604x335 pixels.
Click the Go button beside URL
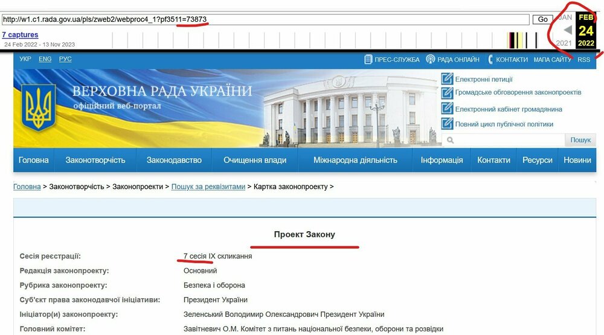pos(543,19)
